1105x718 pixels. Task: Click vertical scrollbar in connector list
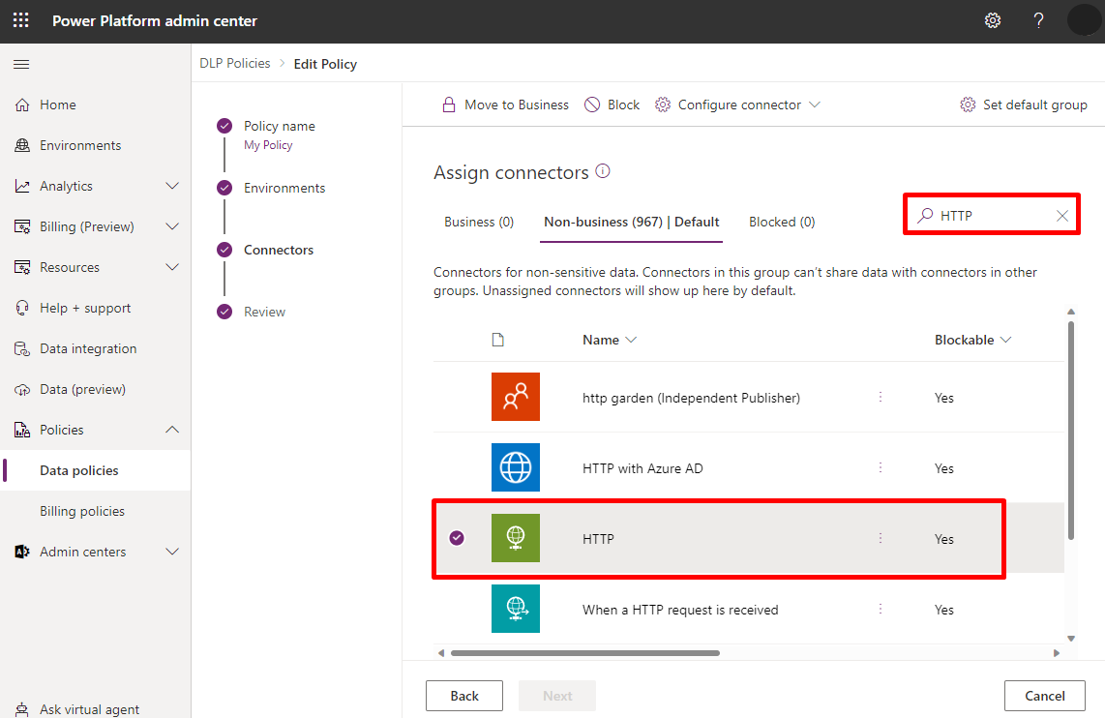tap(1070, 430)
